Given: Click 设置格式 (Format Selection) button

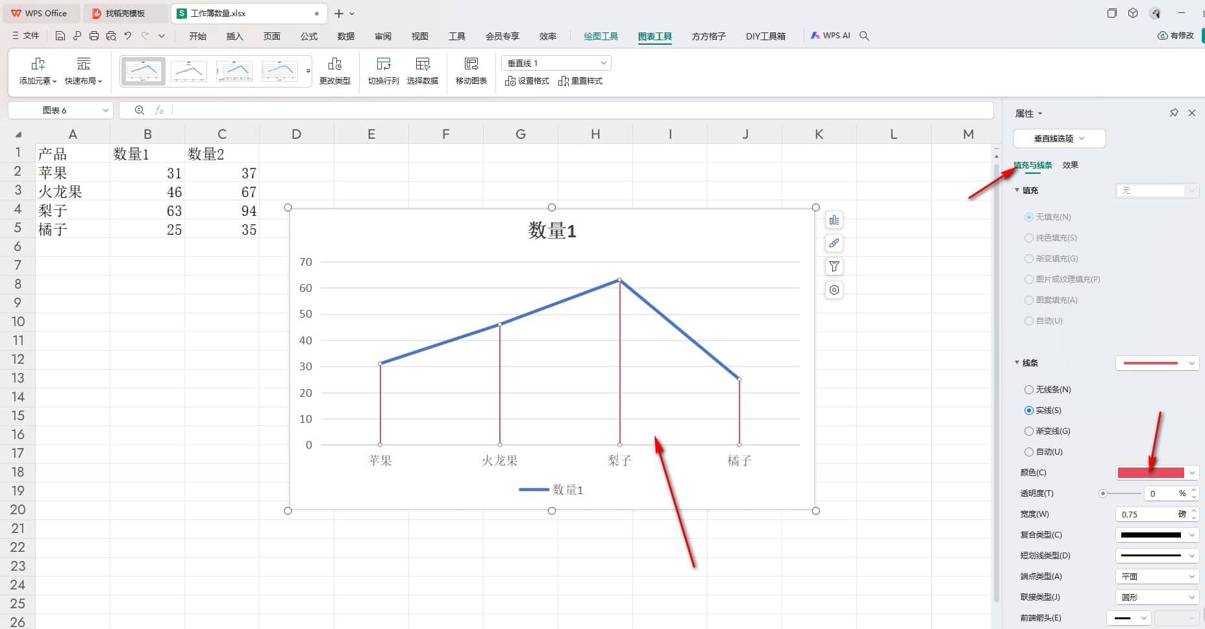Looking at the screenshot, I should [x=527, y=81].
